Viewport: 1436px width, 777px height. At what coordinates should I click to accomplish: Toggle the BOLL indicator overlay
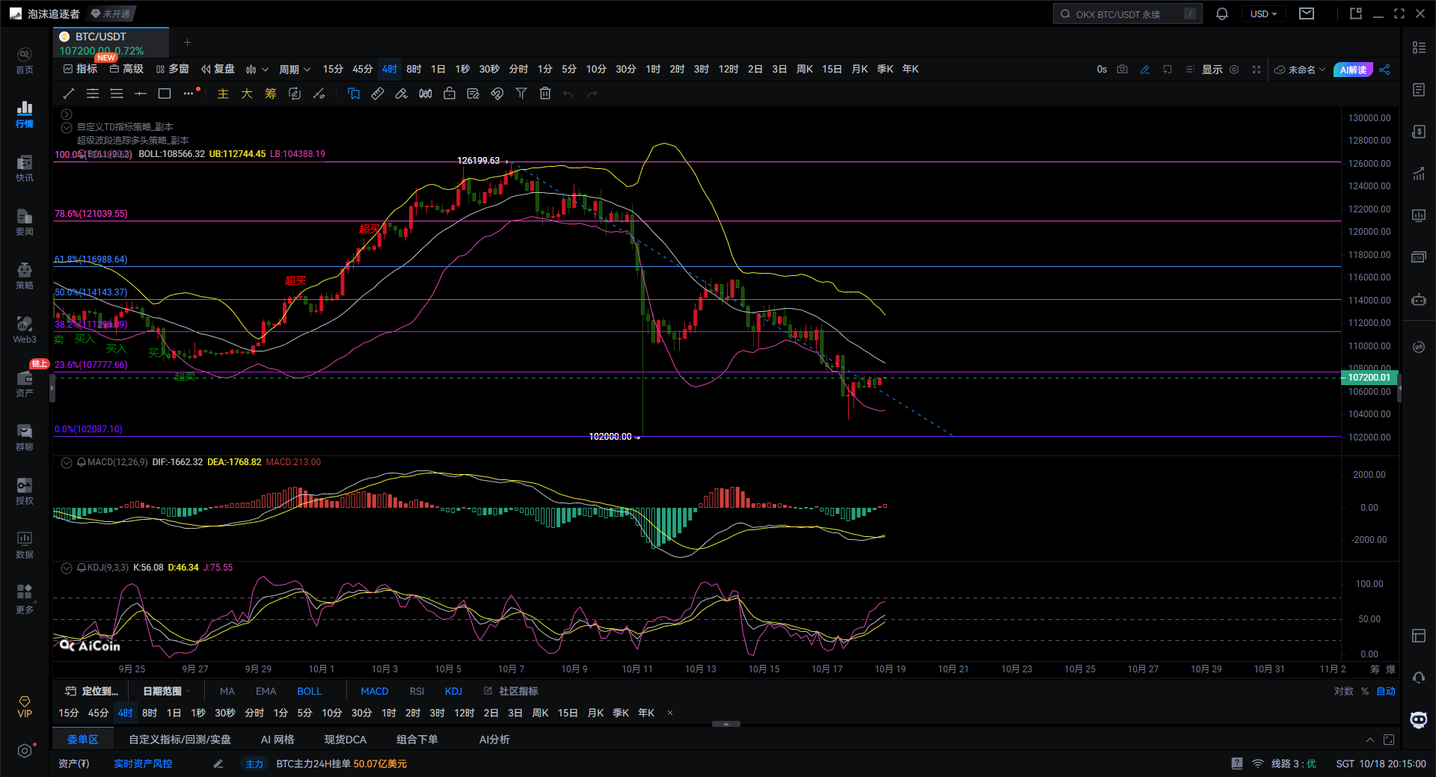click(x=309, y=691)
